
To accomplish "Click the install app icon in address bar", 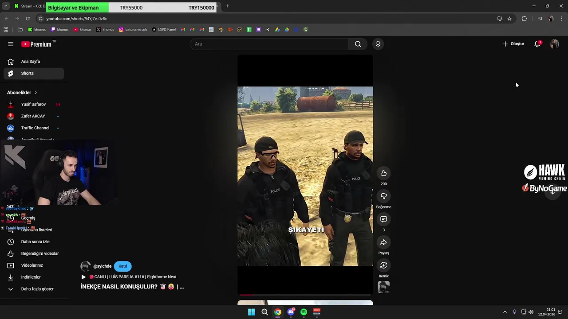I will [x=500, y=19].
